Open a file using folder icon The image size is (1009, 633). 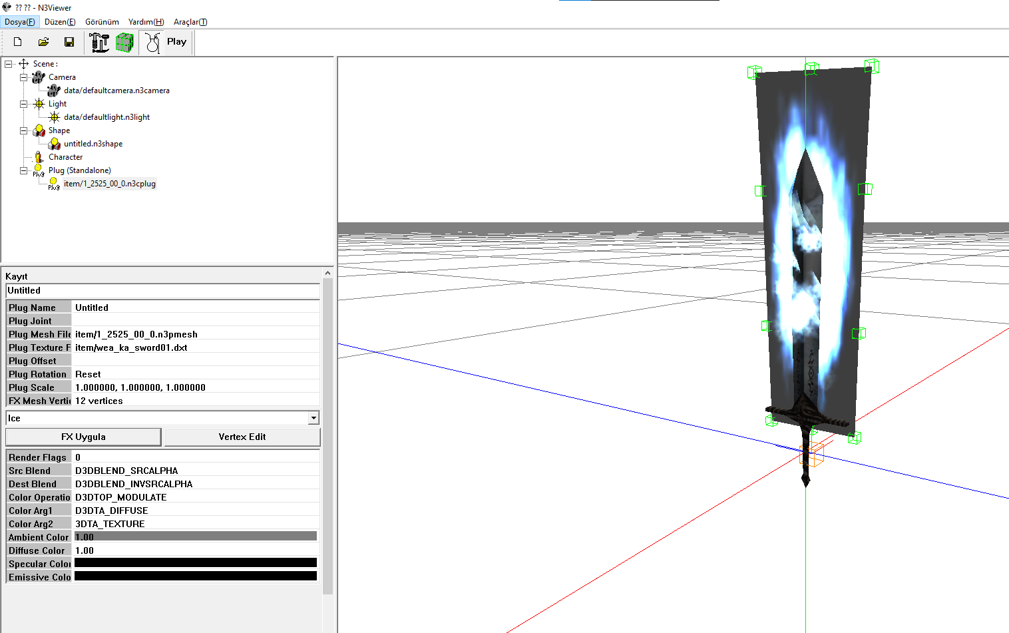43,42
